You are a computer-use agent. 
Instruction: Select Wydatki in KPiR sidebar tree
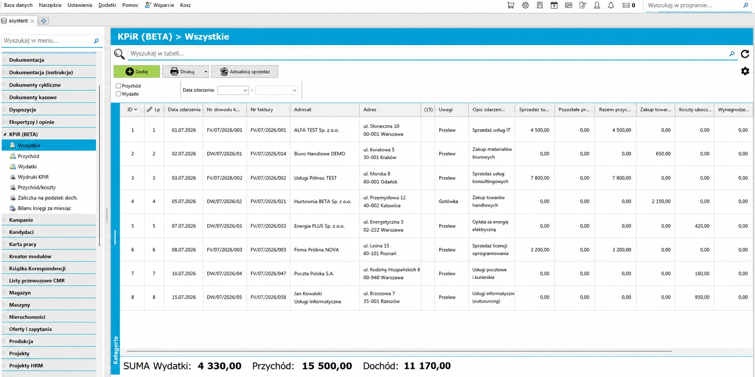[27, 167]
